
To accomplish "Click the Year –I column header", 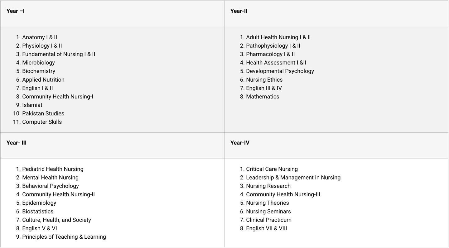I will (x=16, y=11).
